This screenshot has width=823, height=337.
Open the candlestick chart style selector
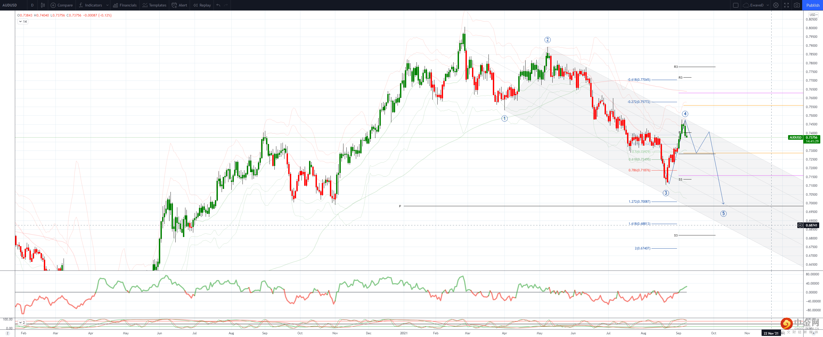(43, 5)
